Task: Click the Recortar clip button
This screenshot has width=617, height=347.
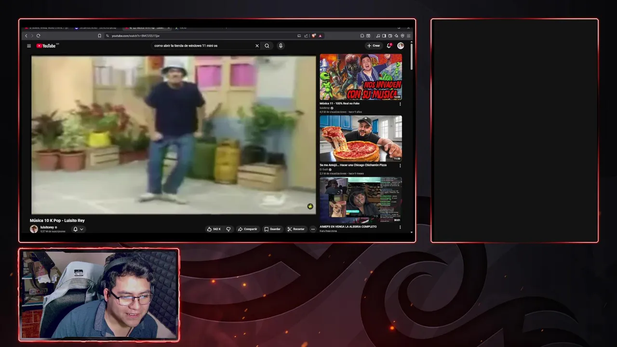Action: pos(296,229)
